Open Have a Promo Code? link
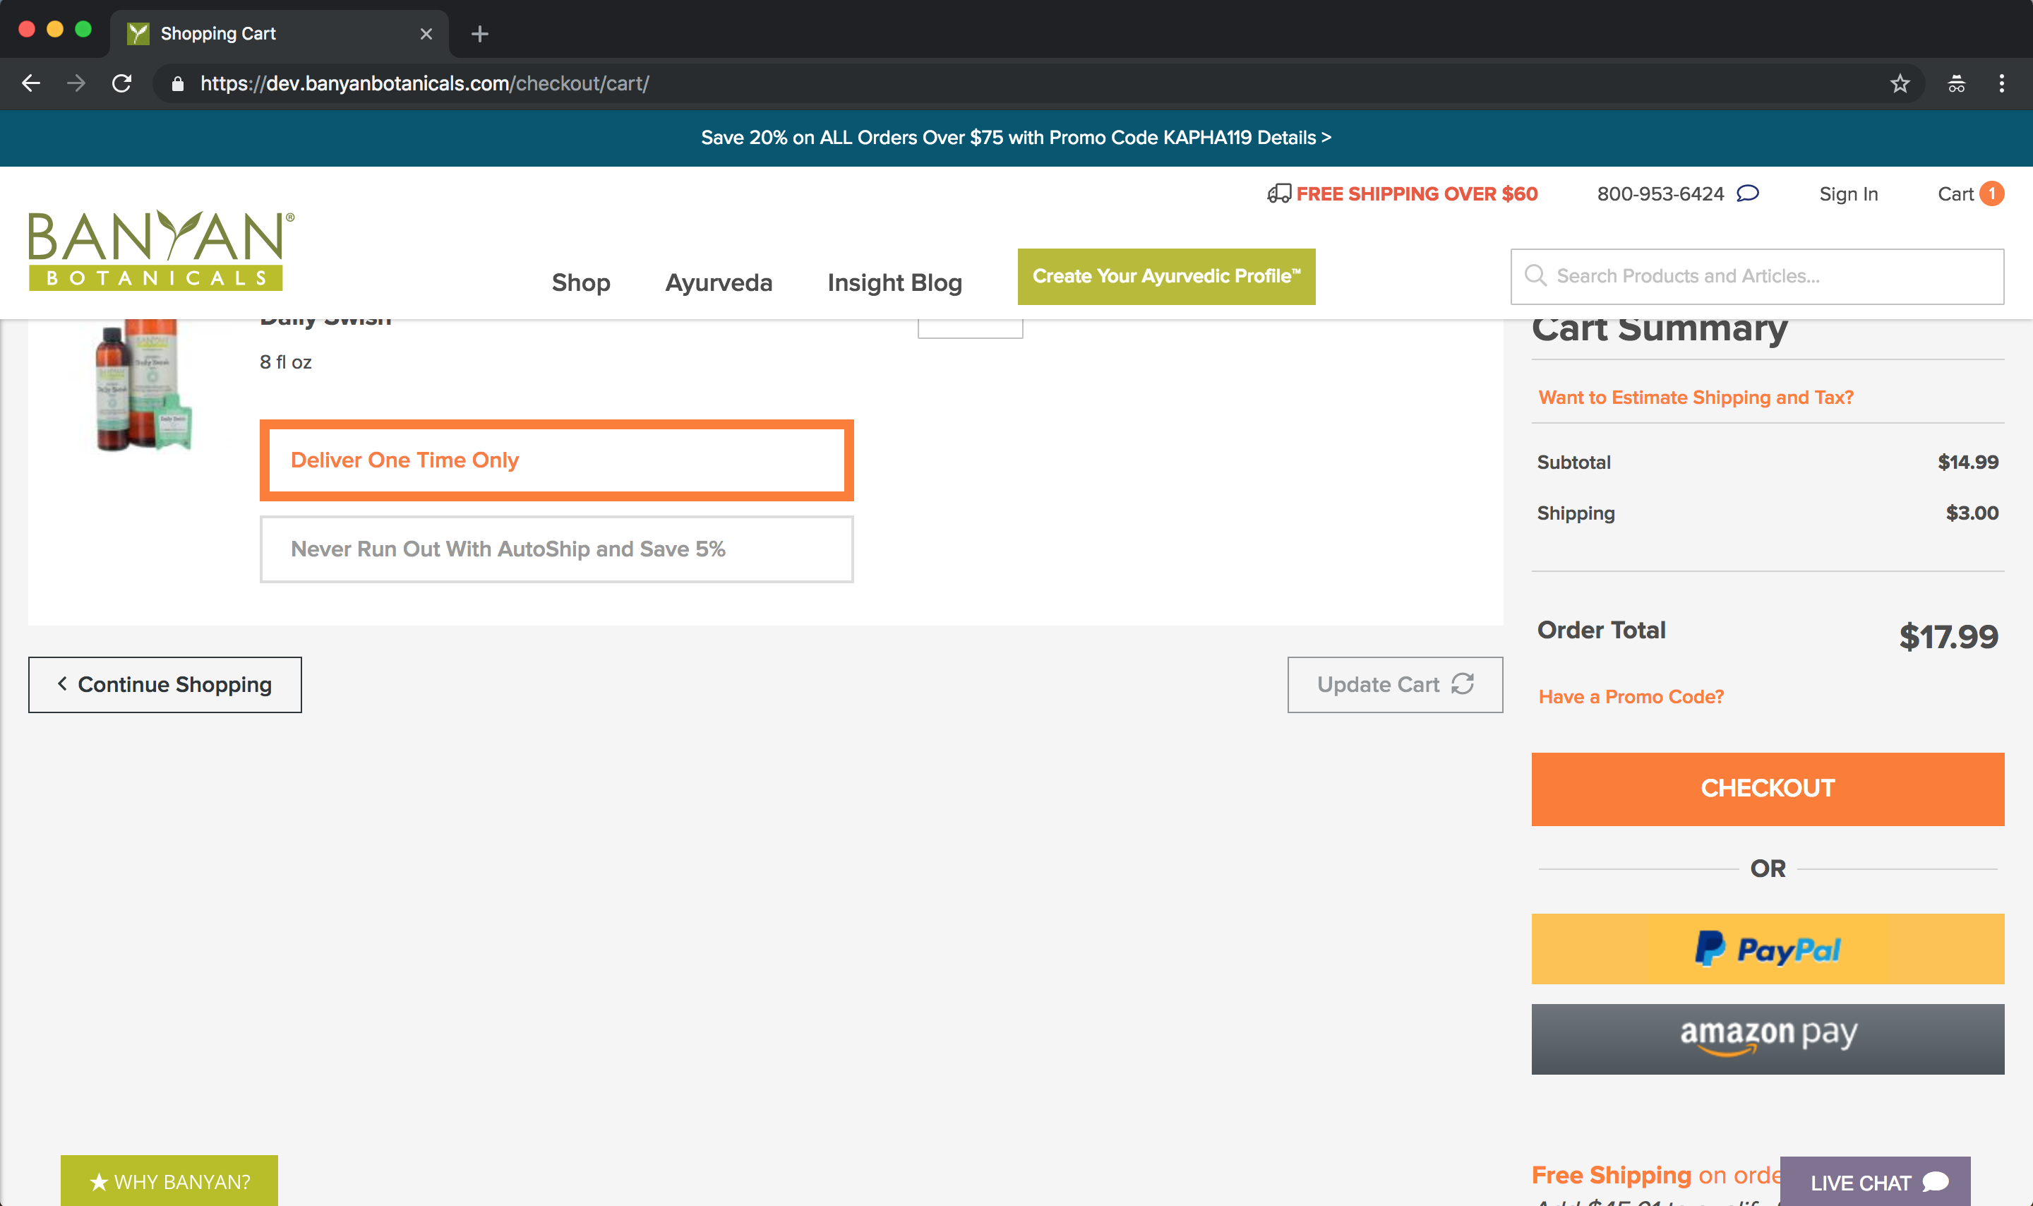Image resolution: width=2033 pixels, height=1206 pixels. click(x=1629, y=696)
